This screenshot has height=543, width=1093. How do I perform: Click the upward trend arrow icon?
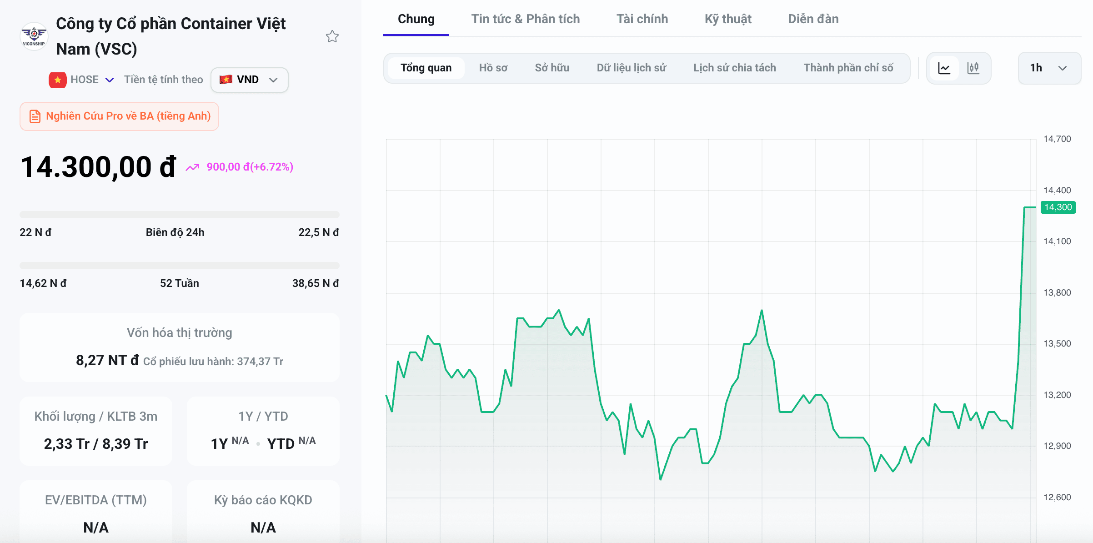coord(192,167)
